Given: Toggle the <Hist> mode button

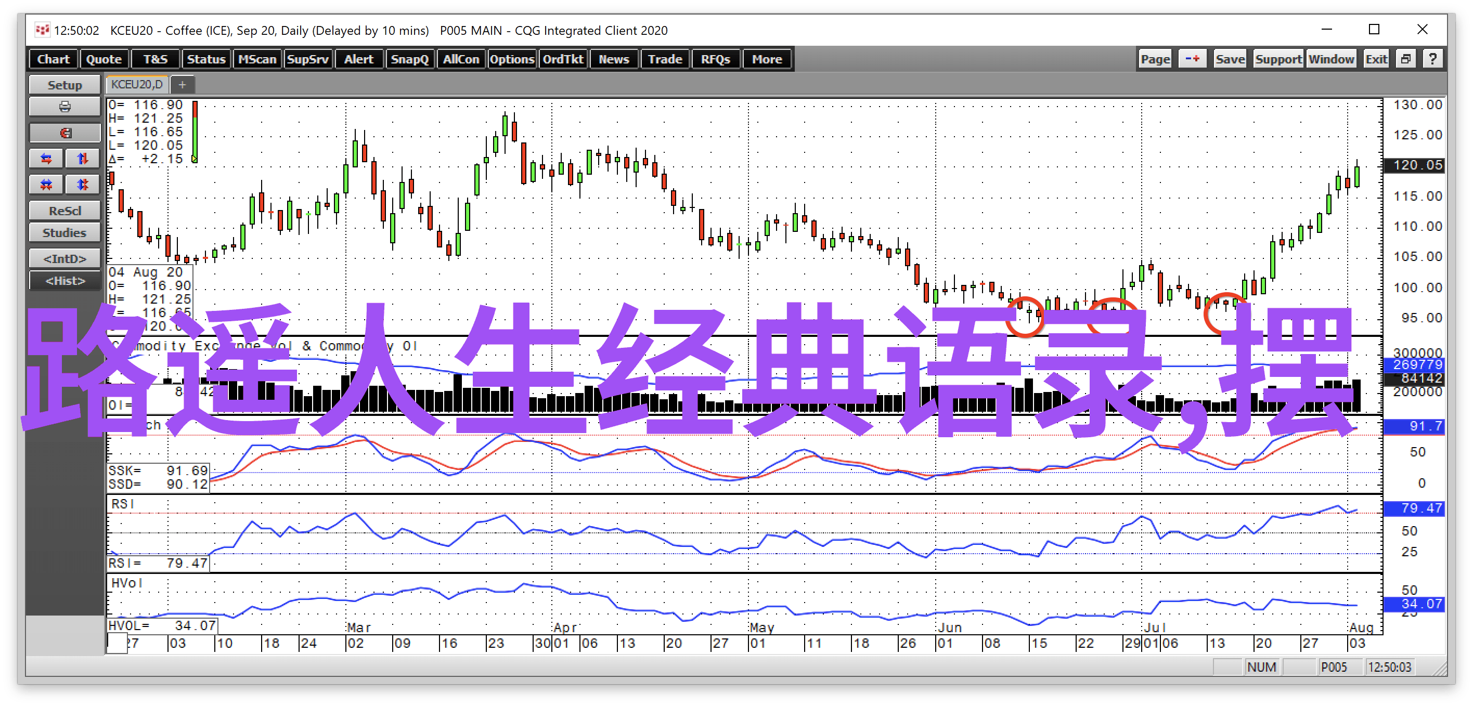Looking at the screenshot, I should pyautogui.click(x=64, y=281).
